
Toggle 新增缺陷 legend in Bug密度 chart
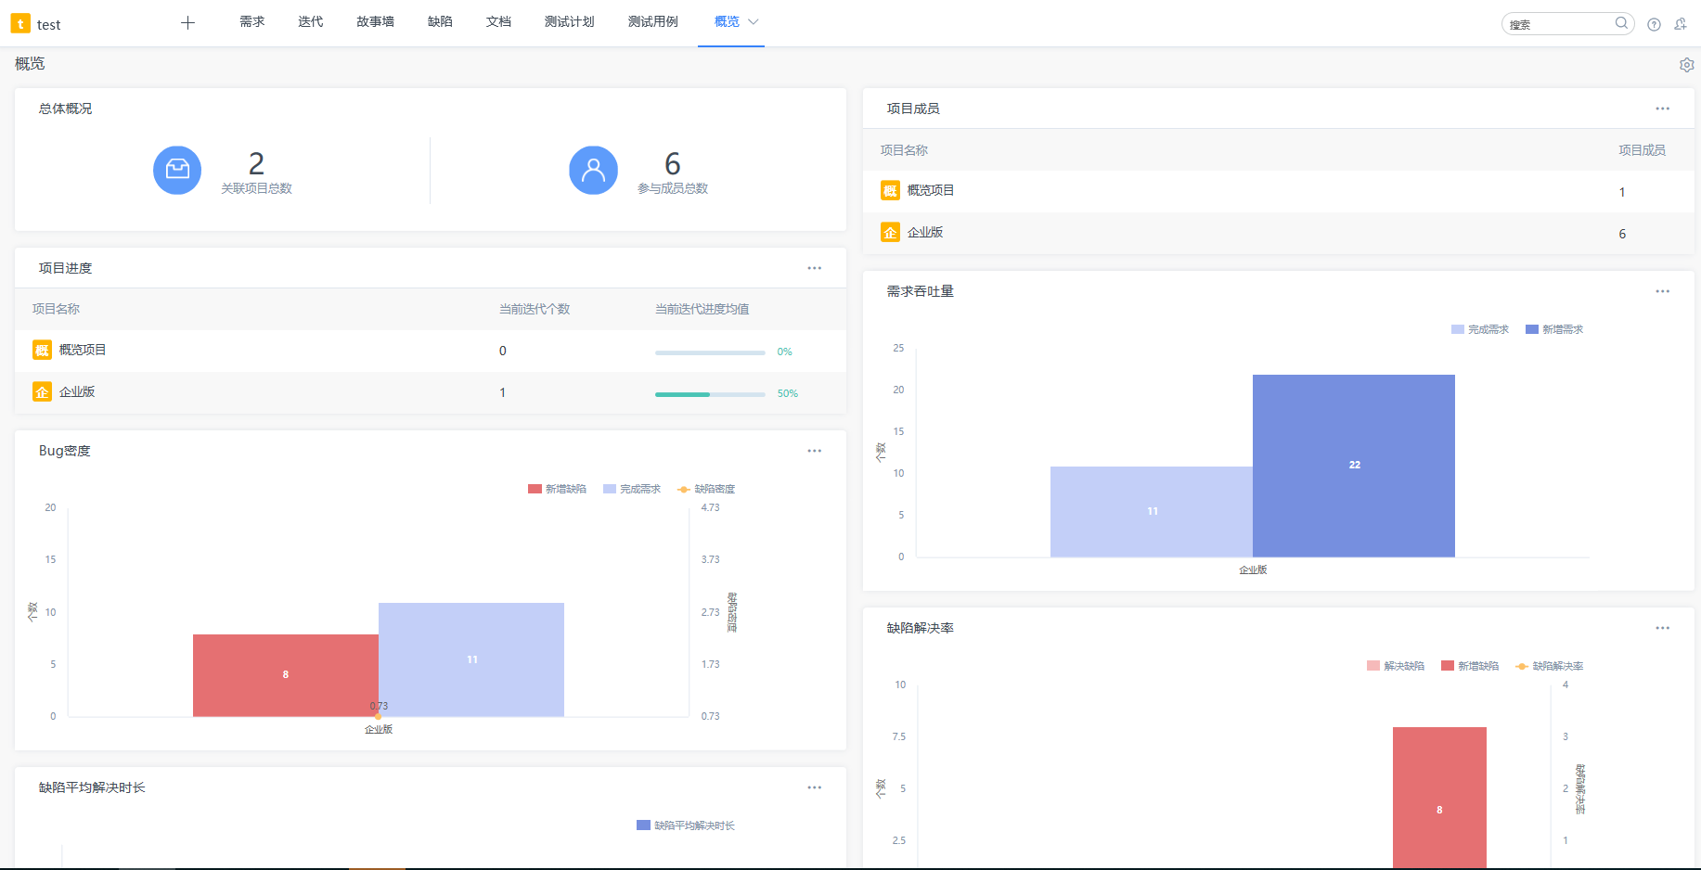point(557,489)
